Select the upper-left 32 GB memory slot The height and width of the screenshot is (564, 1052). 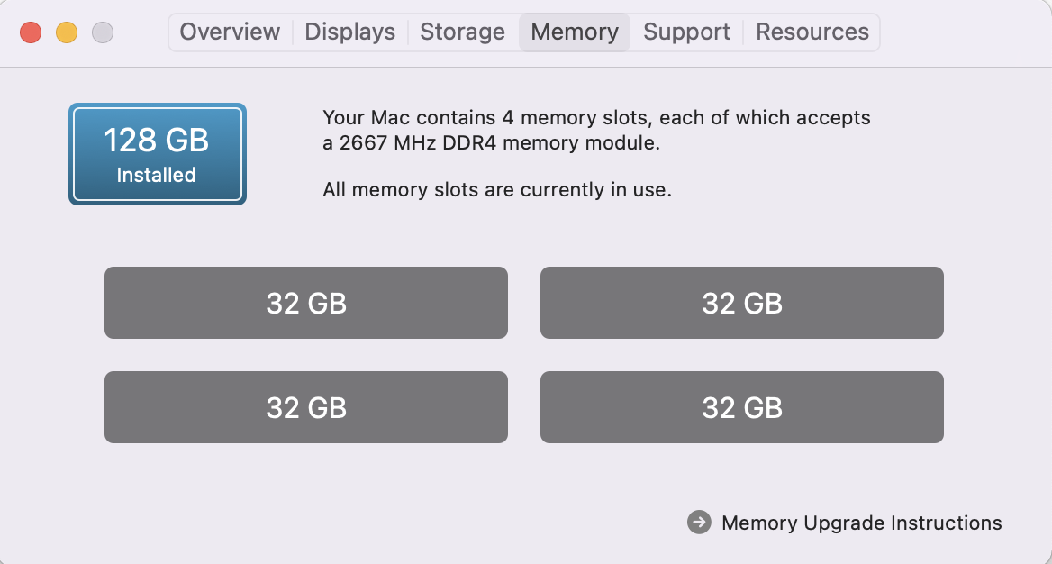(x=306, y=303)
